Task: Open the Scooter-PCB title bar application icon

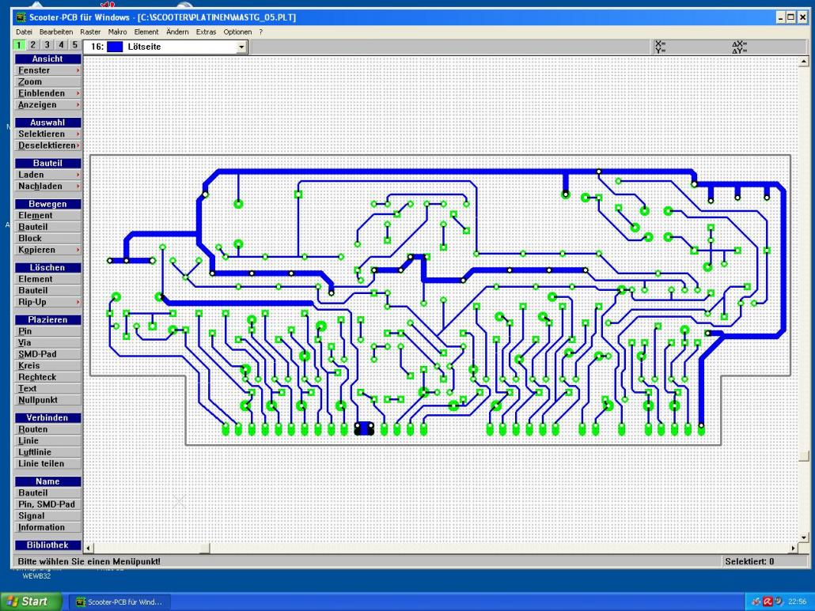Action: (21, 17)
